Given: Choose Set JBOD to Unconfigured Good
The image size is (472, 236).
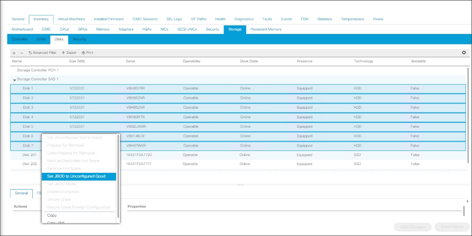Looking at the screenshot, I should pyautogui.click(x=79, y=176).
